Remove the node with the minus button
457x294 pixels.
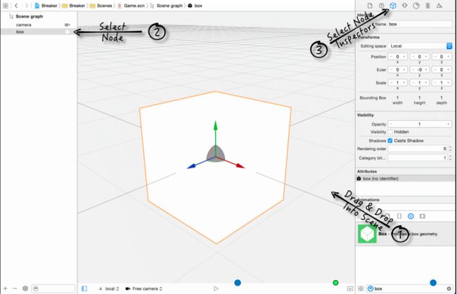point(15,288)
